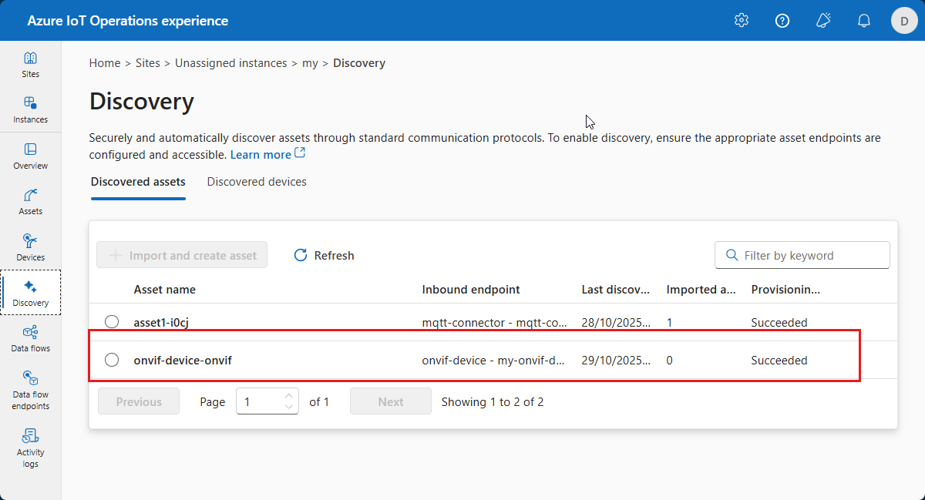Screen dimensions: 925x500
Task: Go to Instances in the sidebar
Action: click(x=30, y=109)
